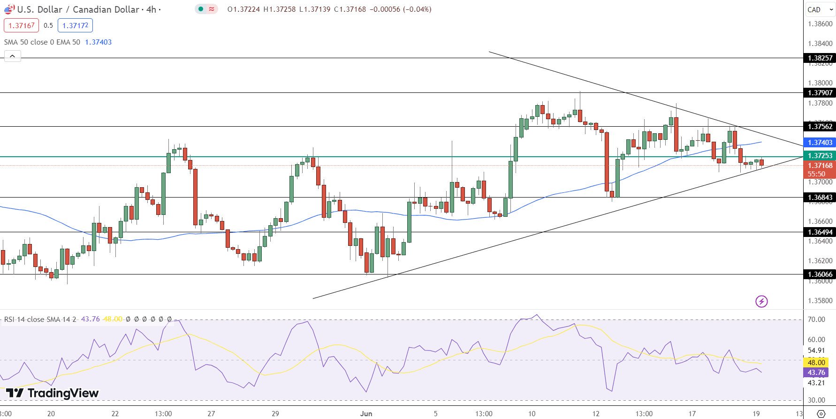The image size is (836, 419).
Task: Click the red approximate-data indicator icon
Action: [212, 9]
